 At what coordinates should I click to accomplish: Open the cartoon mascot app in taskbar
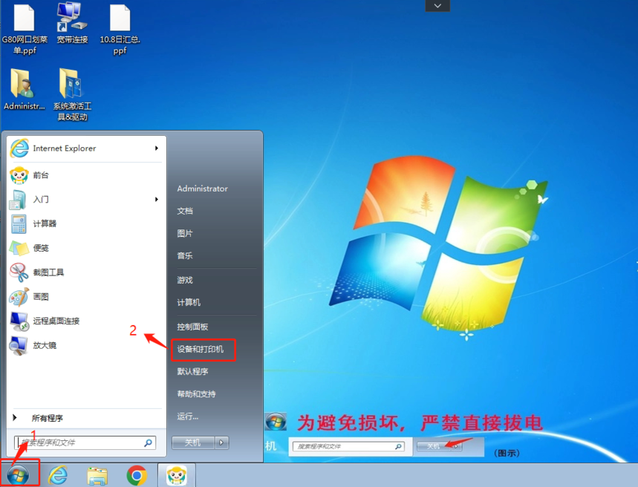[177, 475]
